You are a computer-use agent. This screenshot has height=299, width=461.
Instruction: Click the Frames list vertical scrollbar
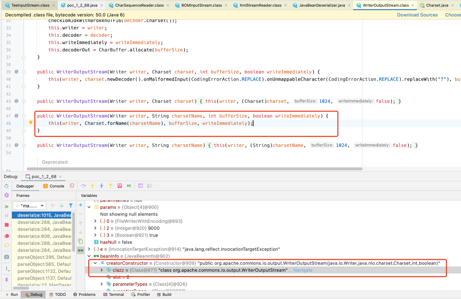tap(73, 232)
